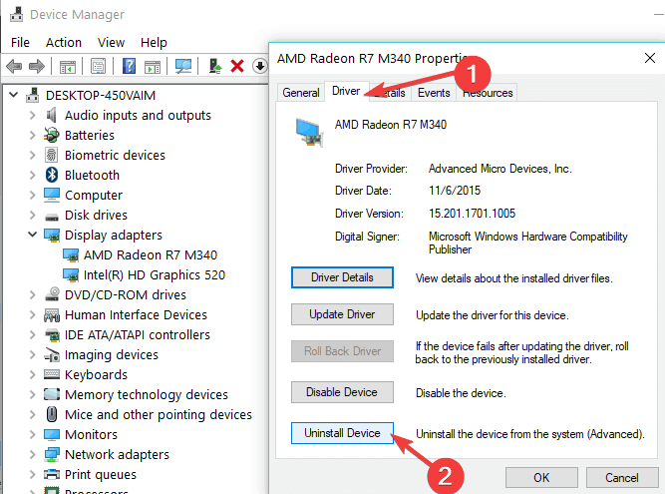The width and height of the screenshot is (665, 494).
Task: Click the Biometric devices fingerprint icon
Action: pos(51,155)
